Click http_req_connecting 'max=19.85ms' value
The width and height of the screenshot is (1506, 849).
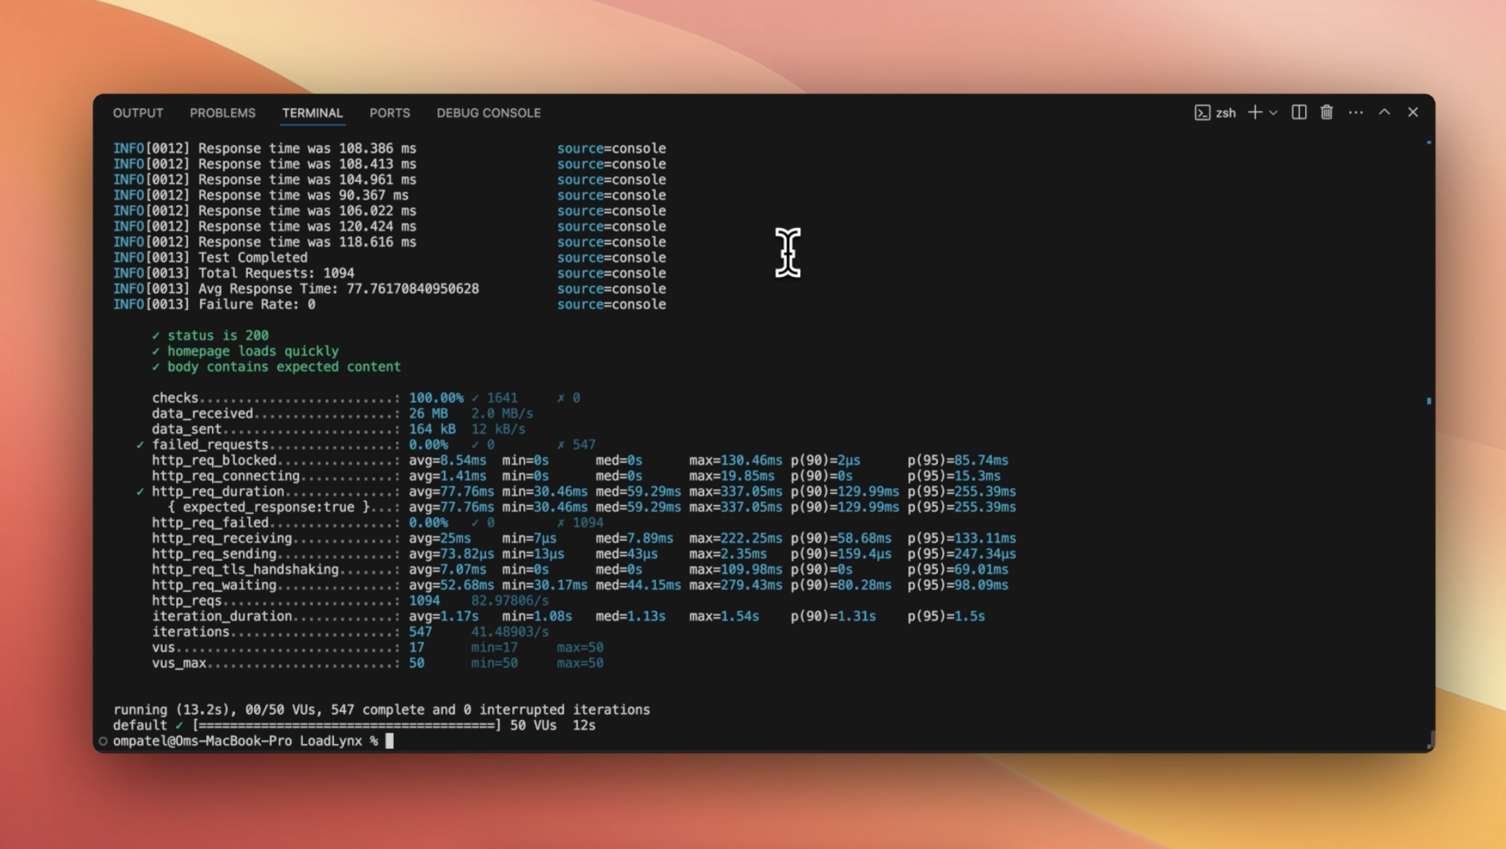click(x=732, y=476)
